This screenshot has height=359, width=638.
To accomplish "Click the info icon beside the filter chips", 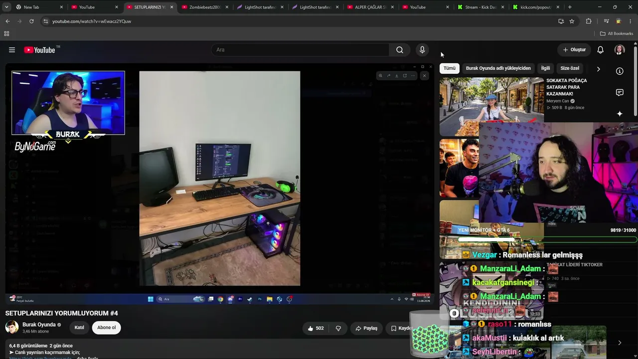I will (x=620, y=71).
